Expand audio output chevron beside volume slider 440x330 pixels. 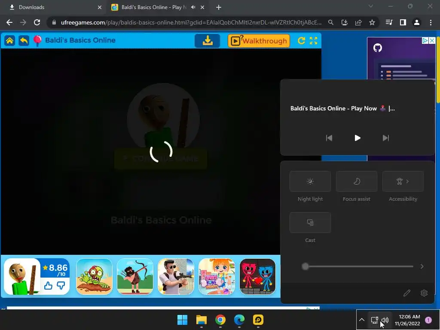[x=422, y=266]
